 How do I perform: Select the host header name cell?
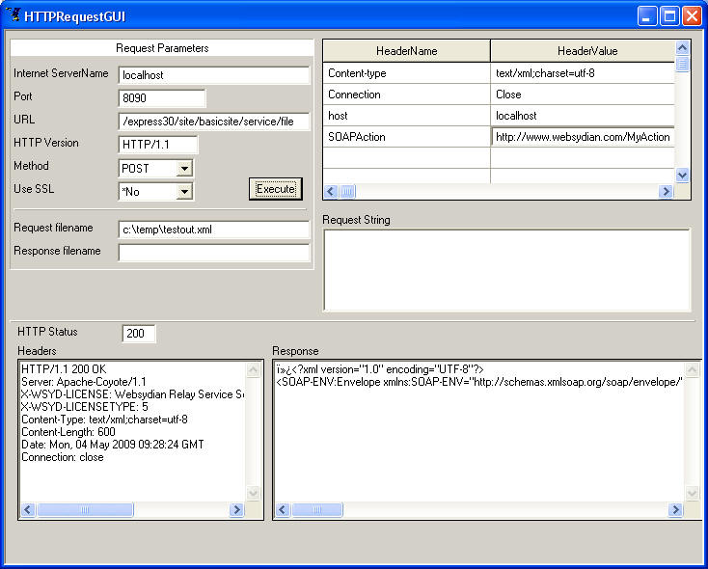[x=406, y=116]
